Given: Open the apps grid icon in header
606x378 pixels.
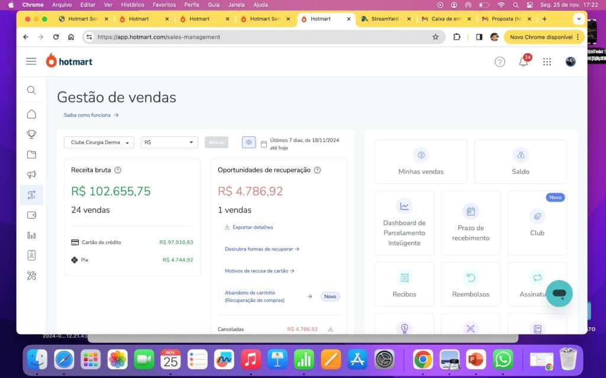Looking at the screenshot, I should pos(547,61).
